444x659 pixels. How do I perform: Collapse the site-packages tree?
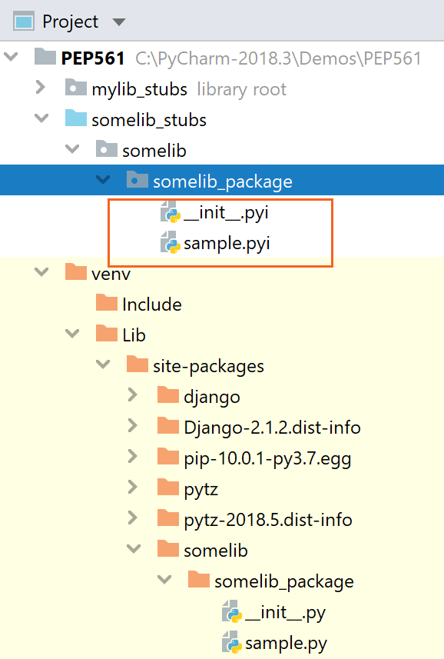click(102, 364)
